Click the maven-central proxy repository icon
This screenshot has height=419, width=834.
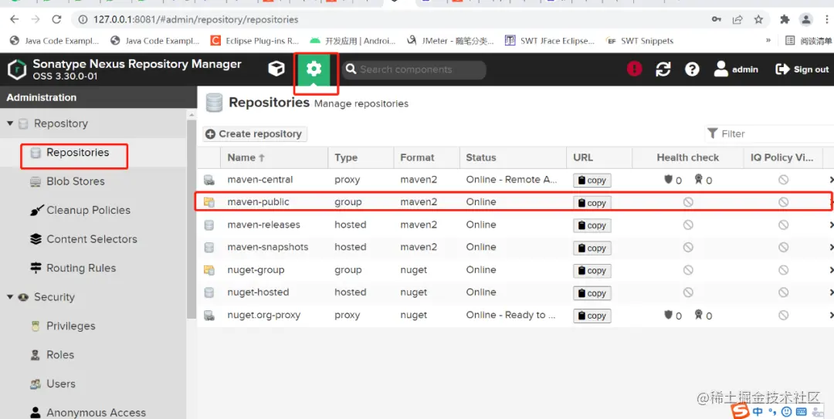pos(209,181)
